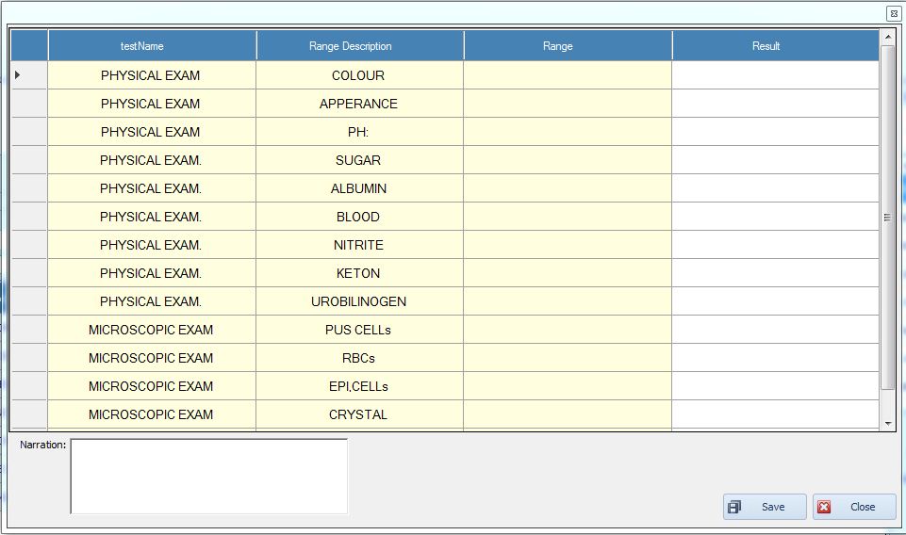Image resolution: width=906 pixels, height=535 pixels.
Task: Click the Result cell for RBCs
Action: point(775,358)
